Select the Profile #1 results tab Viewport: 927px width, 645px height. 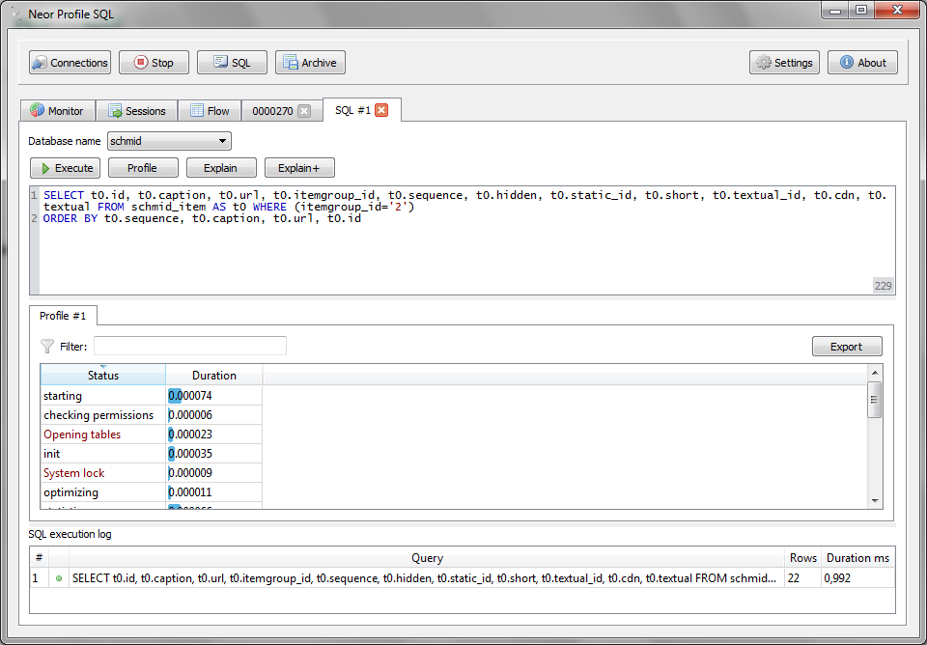click(x=63, y=316)
